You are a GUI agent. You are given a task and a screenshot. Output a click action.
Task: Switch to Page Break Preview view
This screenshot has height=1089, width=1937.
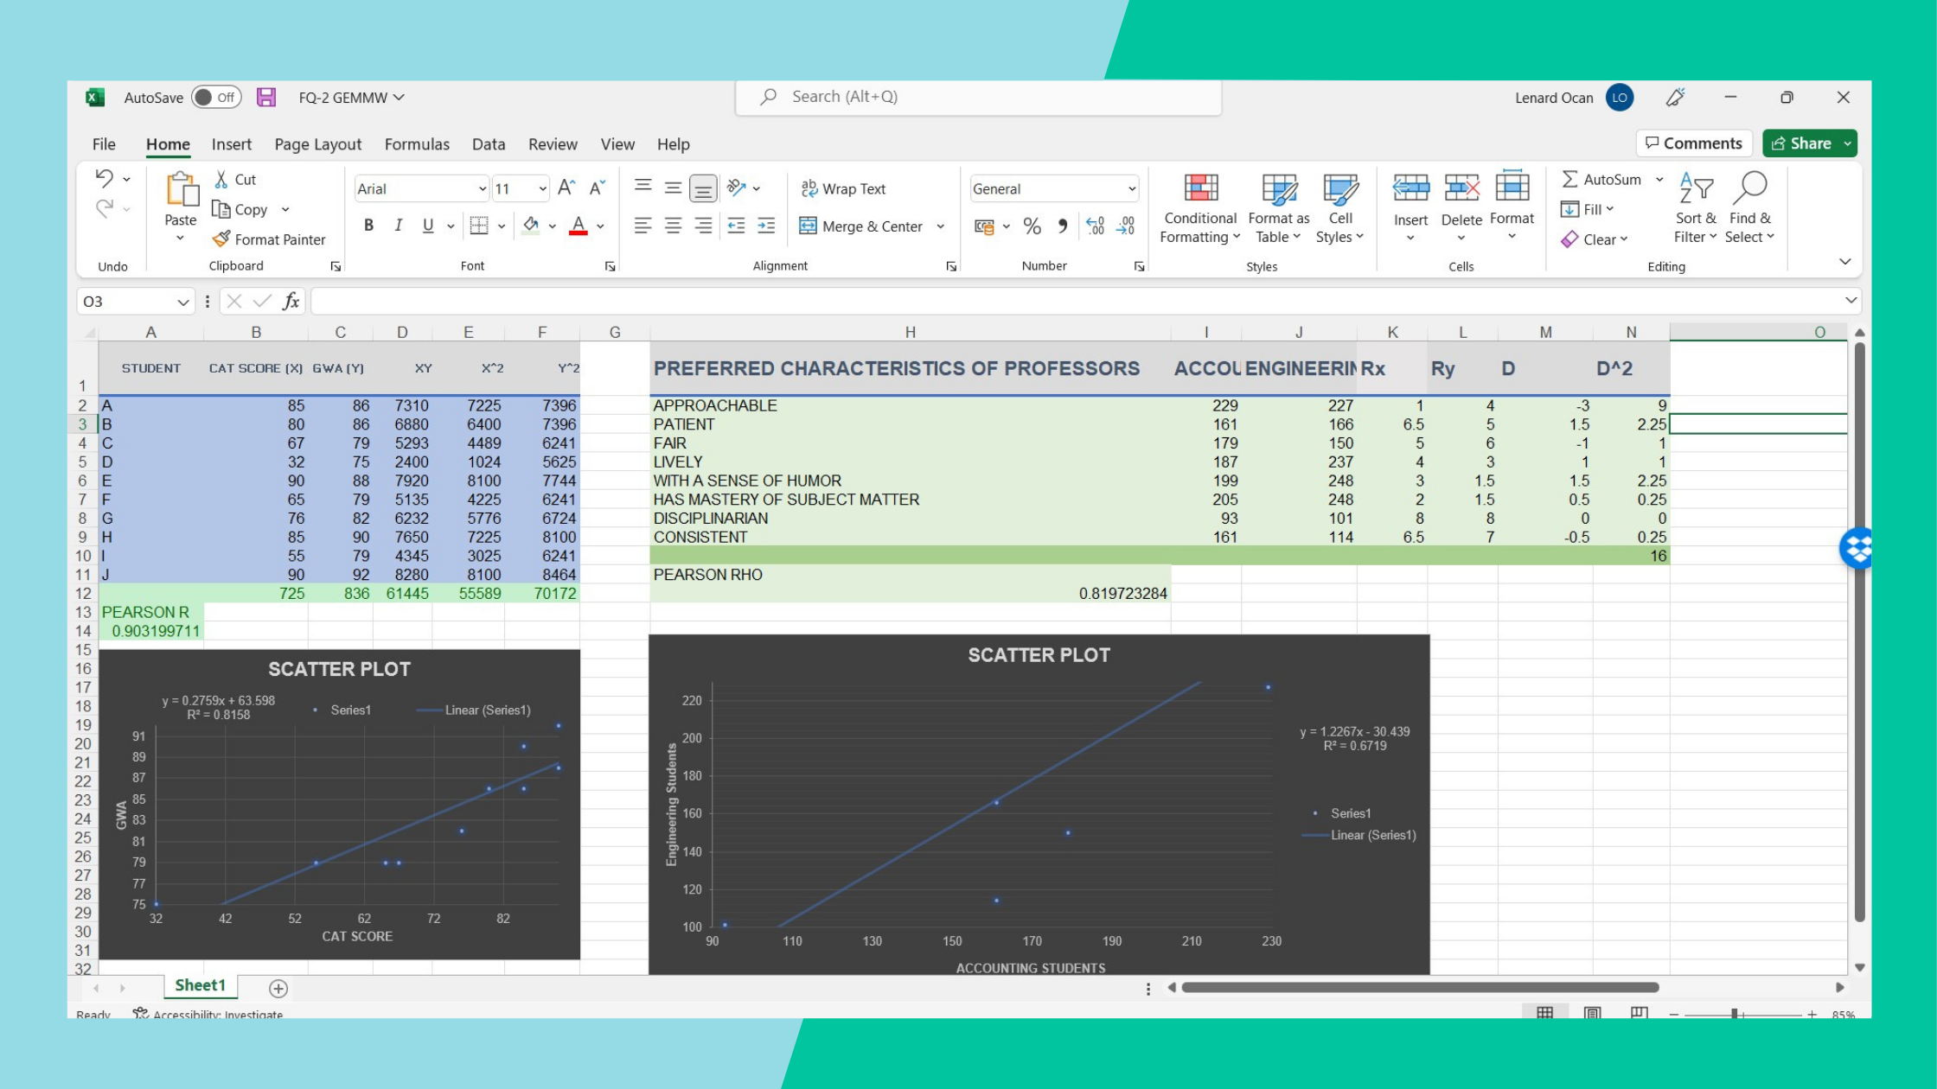(x=1638, y=1012)
